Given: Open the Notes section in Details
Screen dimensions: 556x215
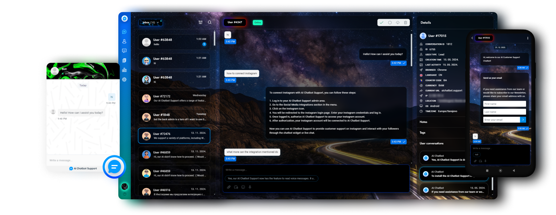Looking at the screenshot, I should click(423, 122).
